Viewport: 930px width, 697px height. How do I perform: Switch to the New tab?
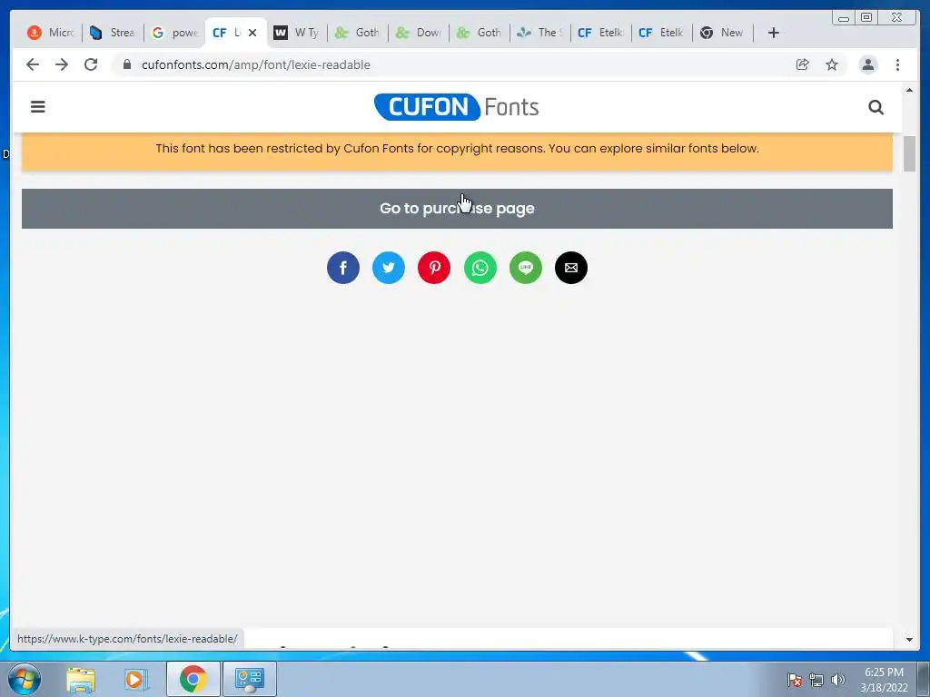[x=722, y=33]
